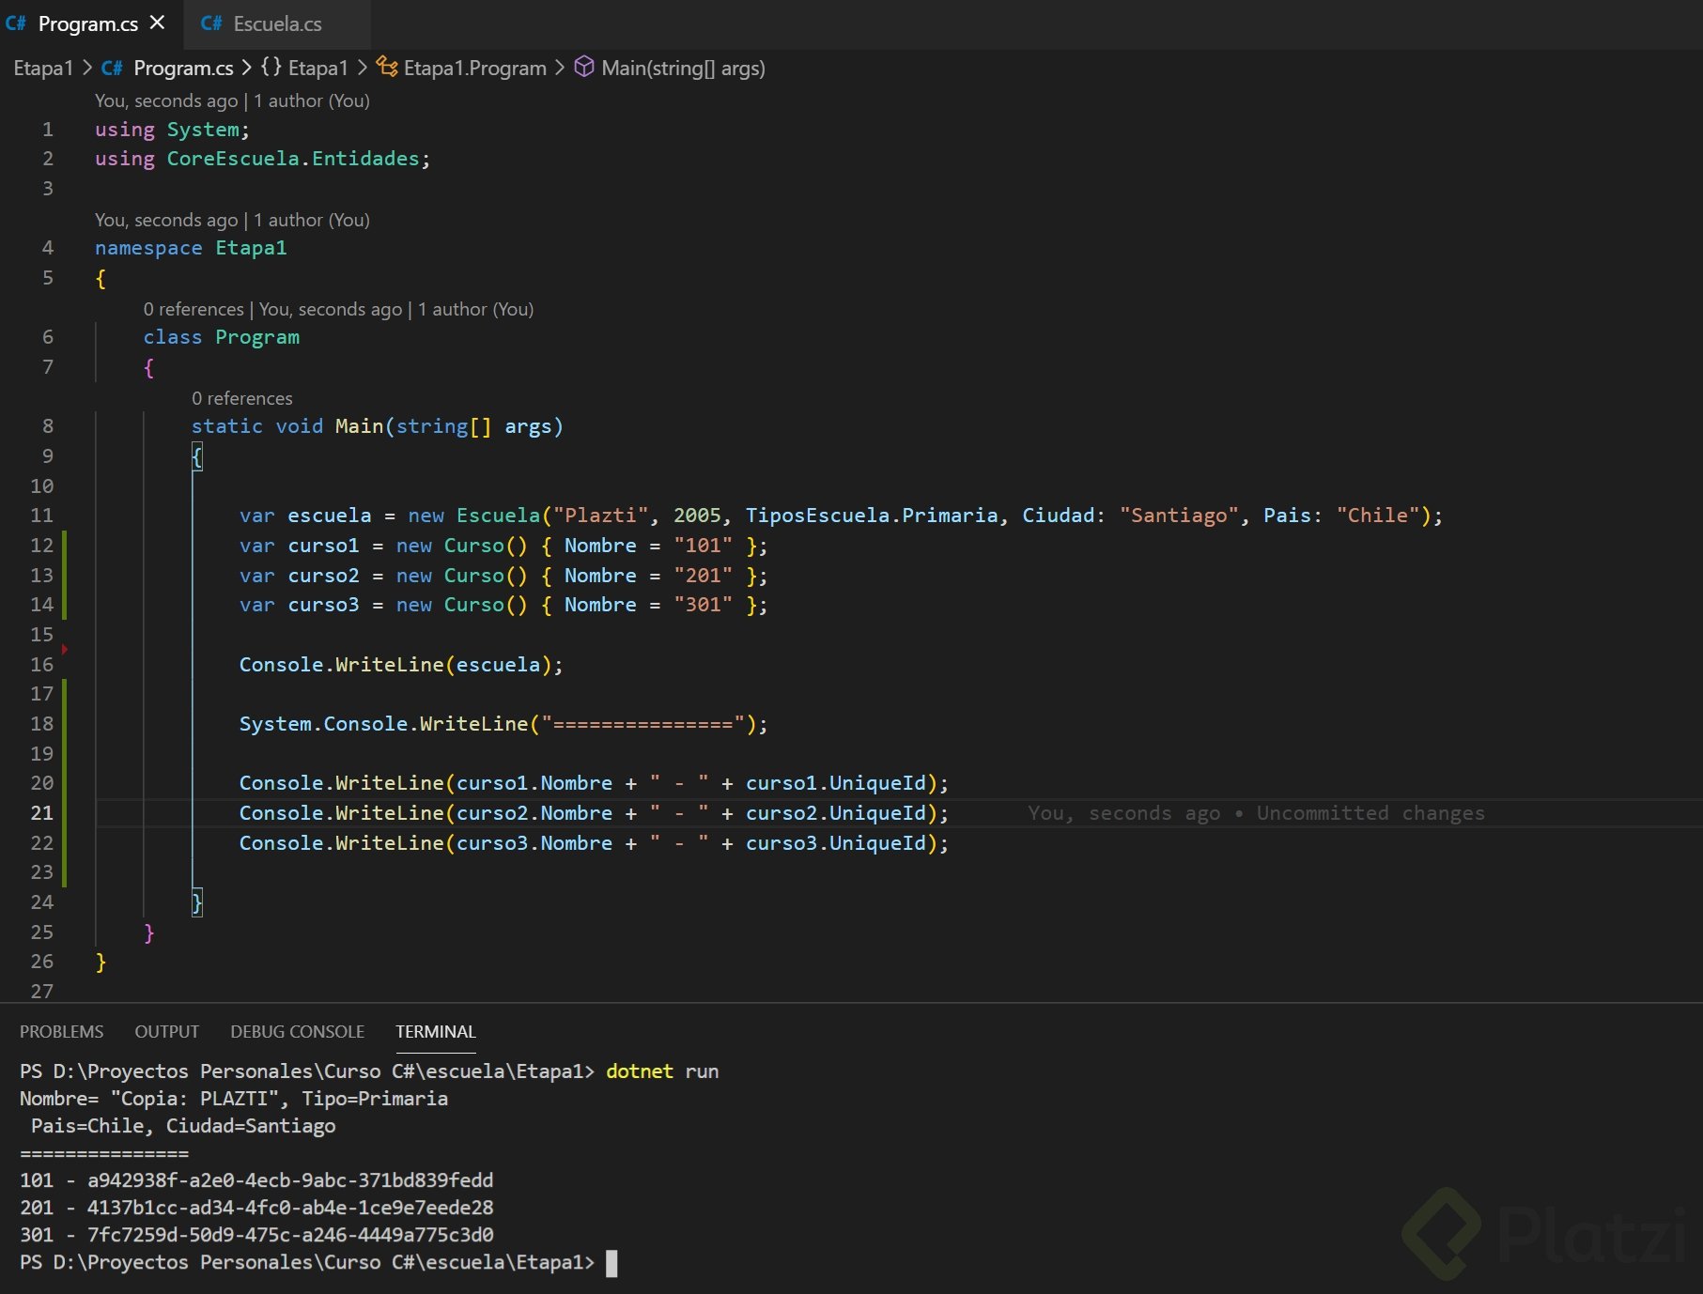Select the Program.cs editor tab
The width and height of the screenshot is (1703, 1294).
click(x=87, y=23)
